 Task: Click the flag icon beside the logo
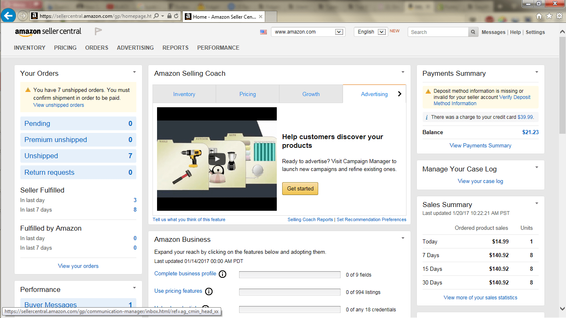click(98, 31)
